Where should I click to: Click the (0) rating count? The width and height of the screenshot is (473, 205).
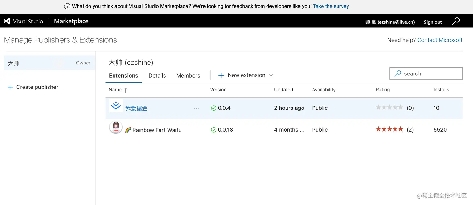[410, 108]
